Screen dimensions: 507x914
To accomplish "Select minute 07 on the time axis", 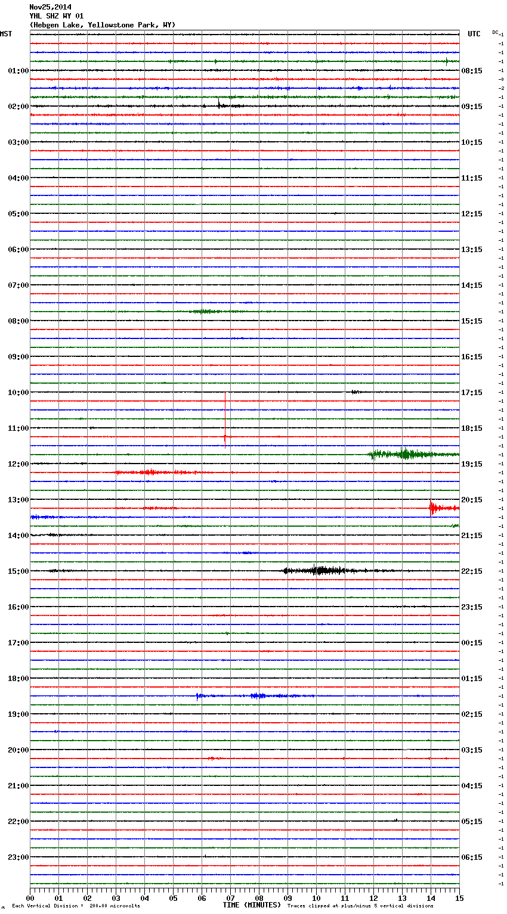I will click(x=230, y=898).
